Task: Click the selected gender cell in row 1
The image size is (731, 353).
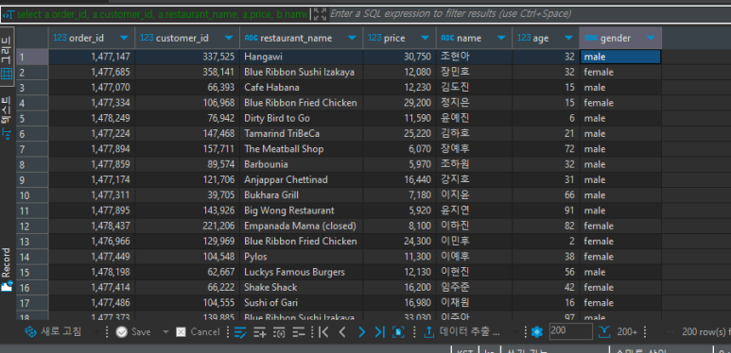Action: pyautogui.click(x=620, y=57)
